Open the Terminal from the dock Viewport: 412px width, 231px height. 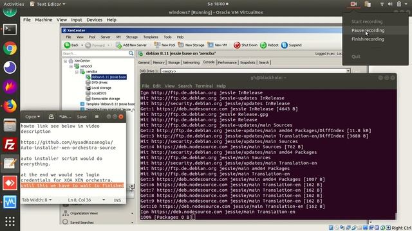point(10,30)
